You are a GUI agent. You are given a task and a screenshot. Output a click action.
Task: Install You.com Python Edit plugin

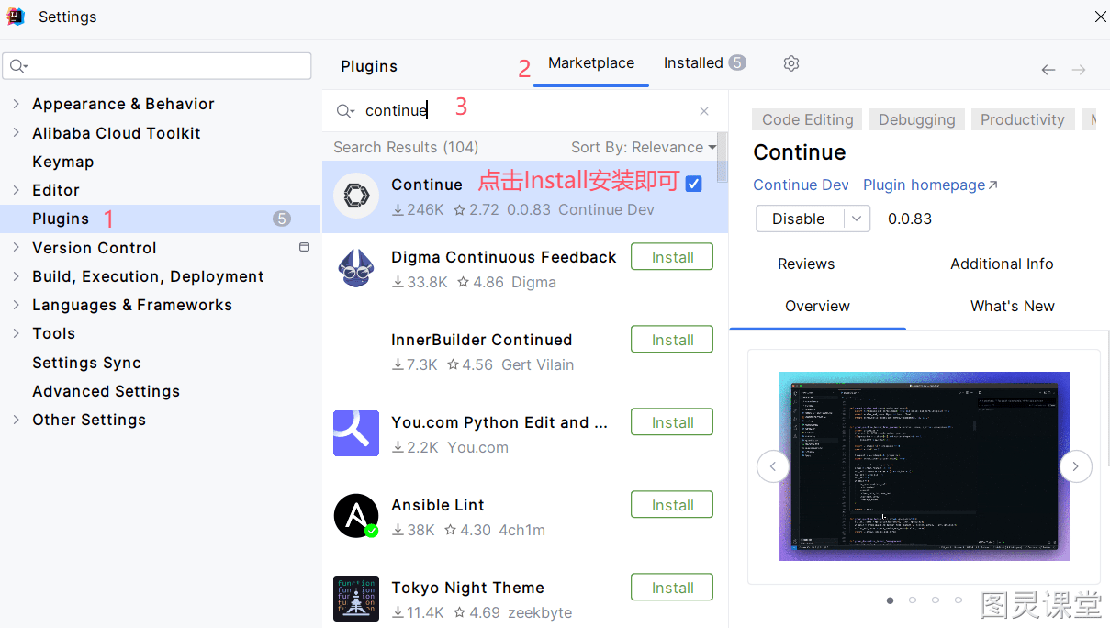(672, 422)
